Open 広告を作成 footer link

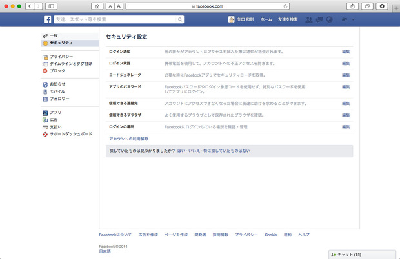click(148, 235)
